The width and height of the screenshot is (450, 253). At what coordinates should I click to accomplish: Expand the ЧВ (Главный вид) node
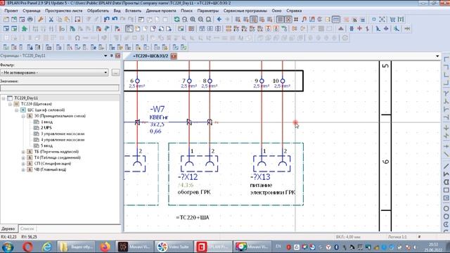click(x=23, y=170)
